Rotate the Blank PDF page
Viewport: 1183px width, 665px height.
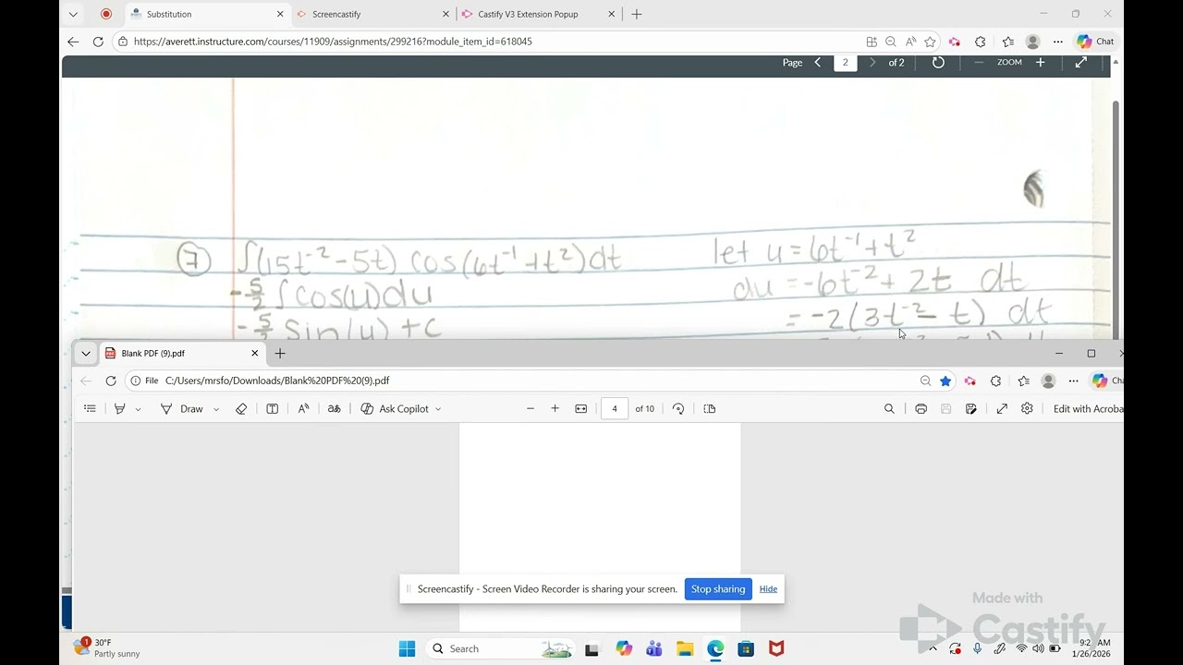pyautogui.click(x=678, y=408)
